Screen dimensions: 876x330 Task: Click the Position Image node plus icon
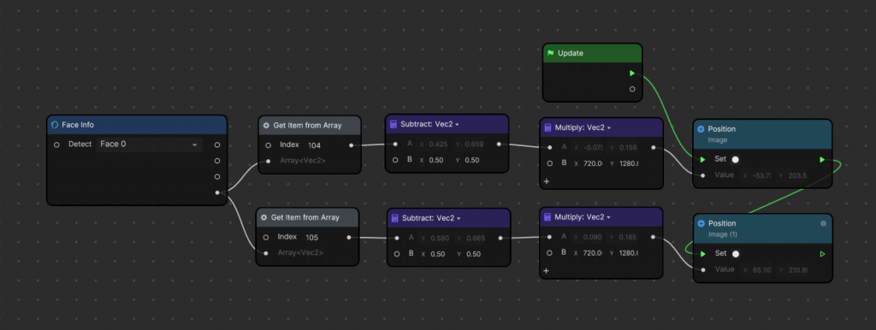click(701, 129)
